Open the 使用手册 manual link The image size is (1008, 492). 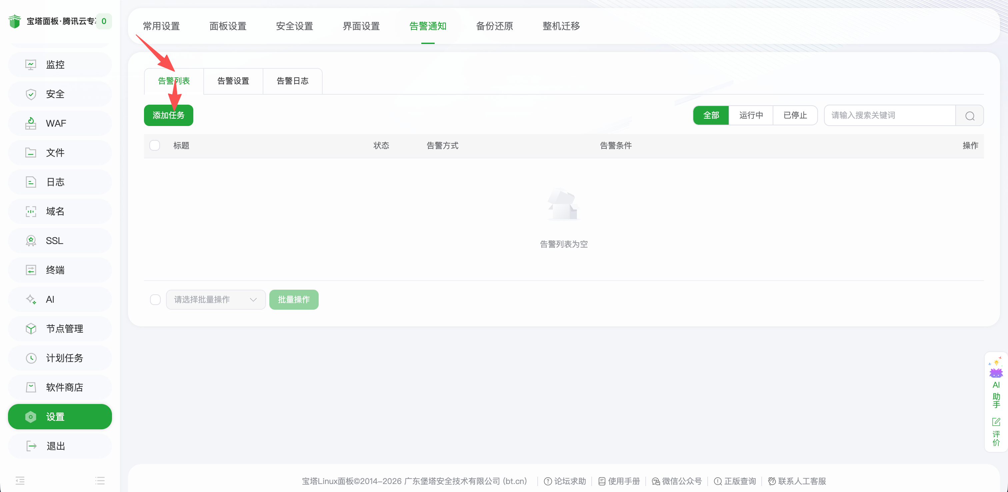(x=619, y=481)
